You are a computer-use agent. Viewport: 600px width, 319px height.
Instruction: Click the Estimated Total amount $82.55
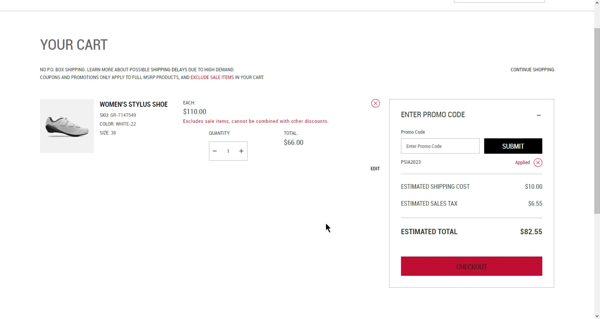531,232
